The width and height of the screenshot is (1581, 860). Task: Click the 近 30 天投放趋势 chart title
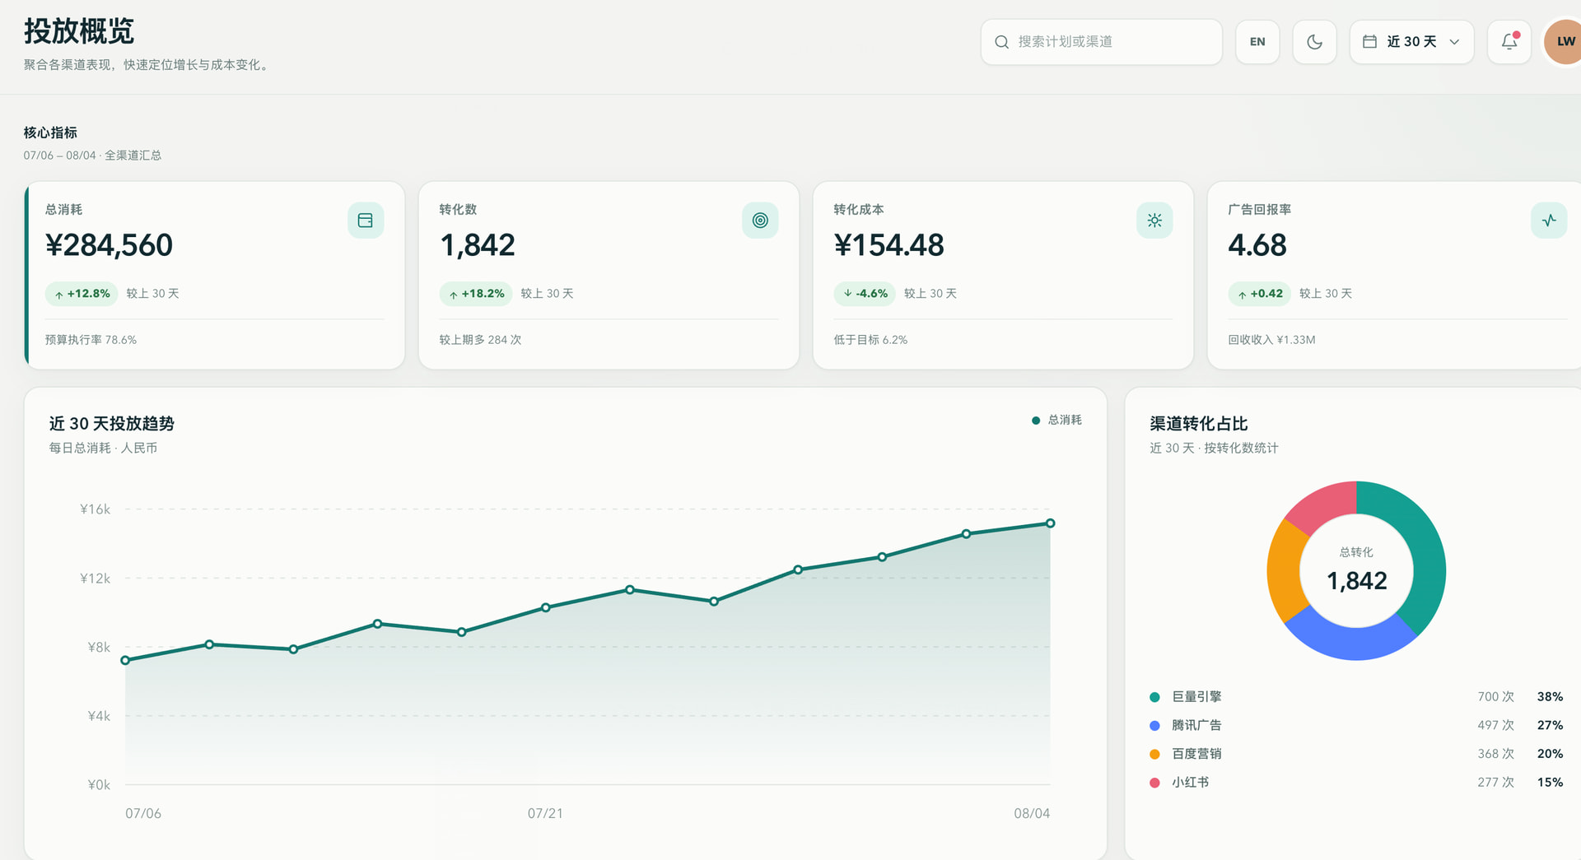111,424
